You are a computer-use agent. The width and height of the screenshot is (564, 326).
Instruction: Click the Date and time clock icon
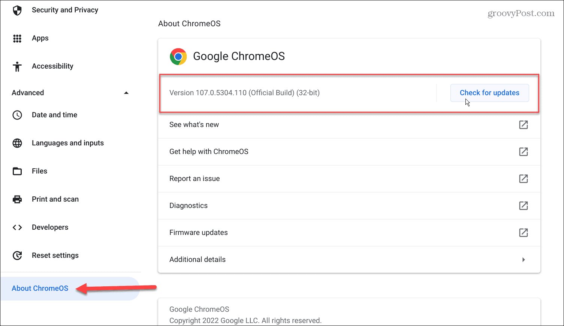point(17,115)
